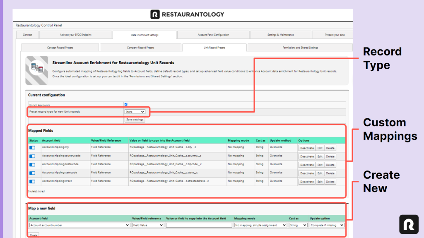Switch to the Connect tab
Screen dimensions: 424x238
point(27,35)
